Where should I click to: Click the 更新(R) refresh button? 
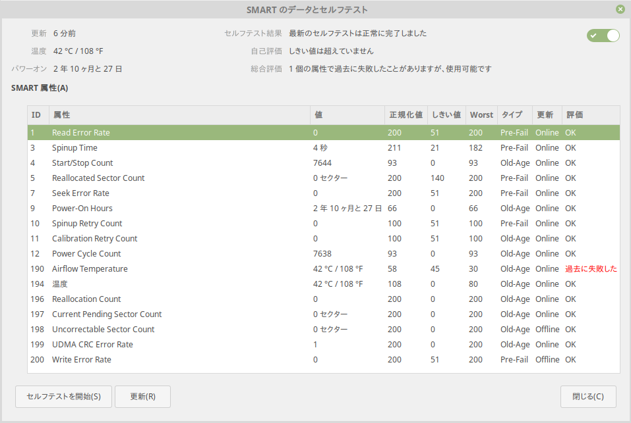142,397
